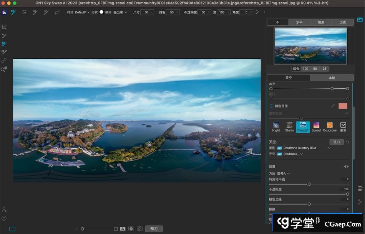This screenshot has height=234, width=365.
Task: Click the share icon on right edge
Action: pyautogui.click(x=360, y=201)
